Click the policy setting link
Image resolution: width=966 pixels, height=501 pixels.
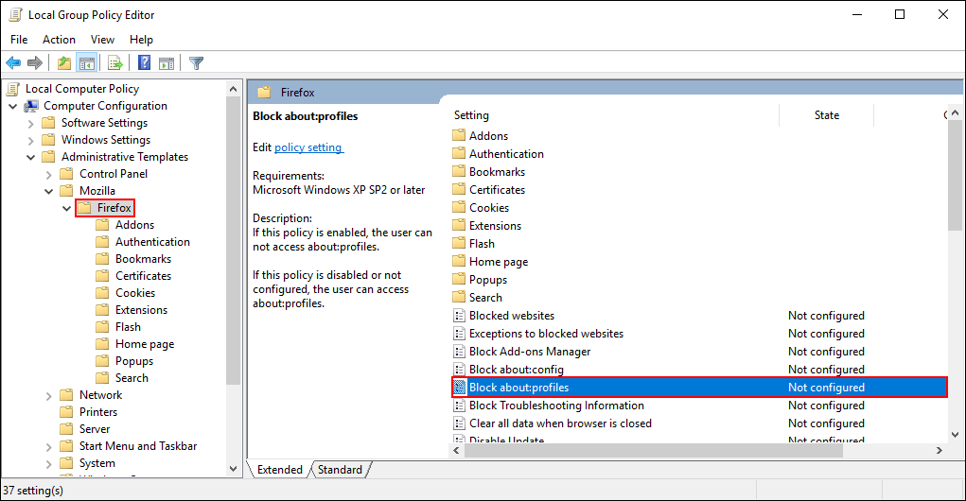pyautogui.click(x=308, y=147)
